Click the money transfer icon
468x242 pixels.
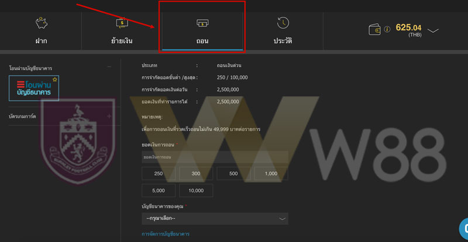(x=122, y=23)
